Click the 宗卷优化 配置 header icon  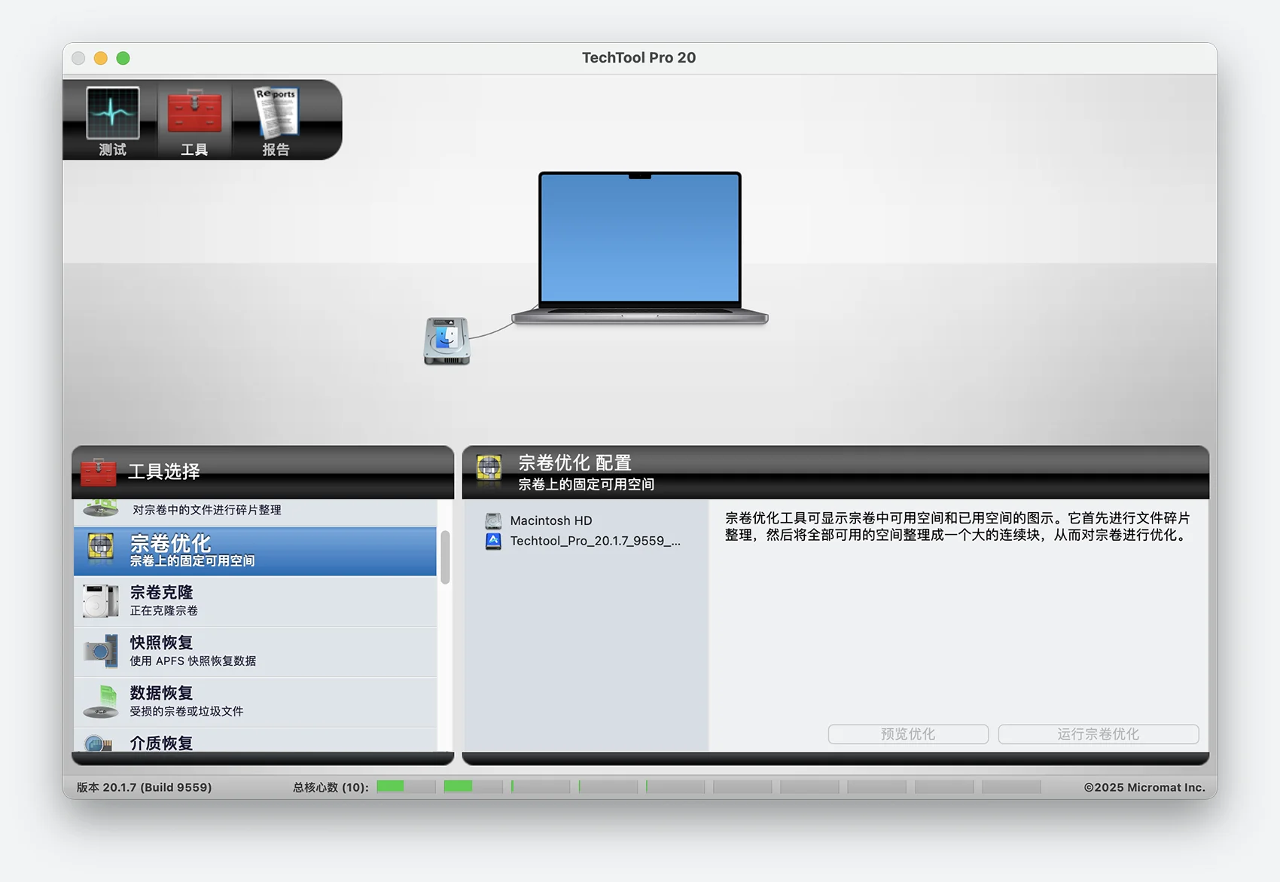pos(489,468)
